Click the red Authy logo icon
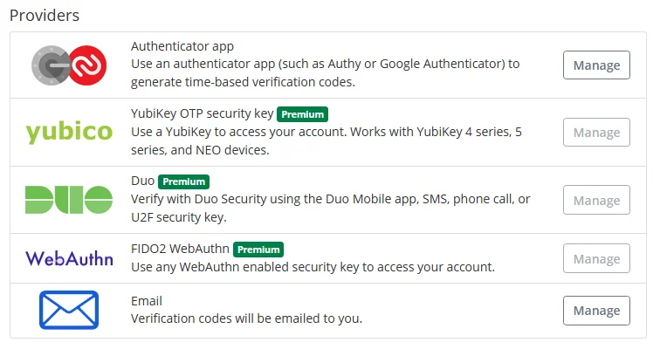Image resolution: width=660 pixels, height=349 pixels. [87, 65]
